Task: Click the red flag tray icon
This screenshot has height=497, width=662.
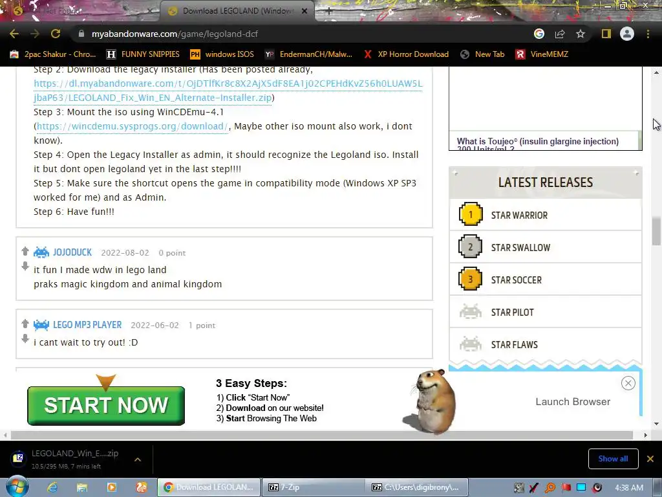Action: pyautogui.click(x=566, y=487)
